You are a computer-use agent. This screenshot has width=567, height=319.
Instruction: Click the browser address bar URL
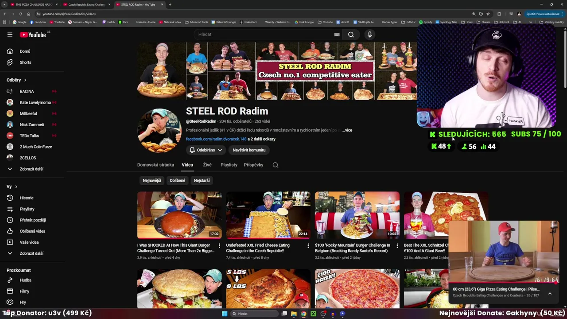click(x=69, y=14)
